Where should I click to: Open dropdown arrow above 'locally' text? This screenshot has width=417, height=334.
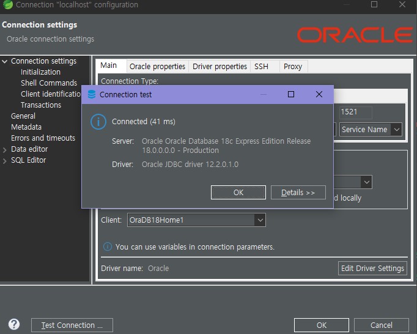coord(366,182)
